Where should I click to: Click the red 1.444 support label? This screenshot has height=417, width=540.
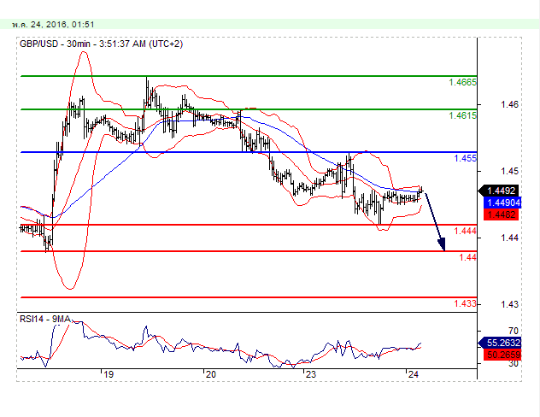tap(466, 231)
